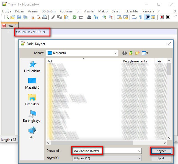Open the Düzen menu
Viewport: 178px width, 164px height.
pyautogui.click(x=20, y=11)
